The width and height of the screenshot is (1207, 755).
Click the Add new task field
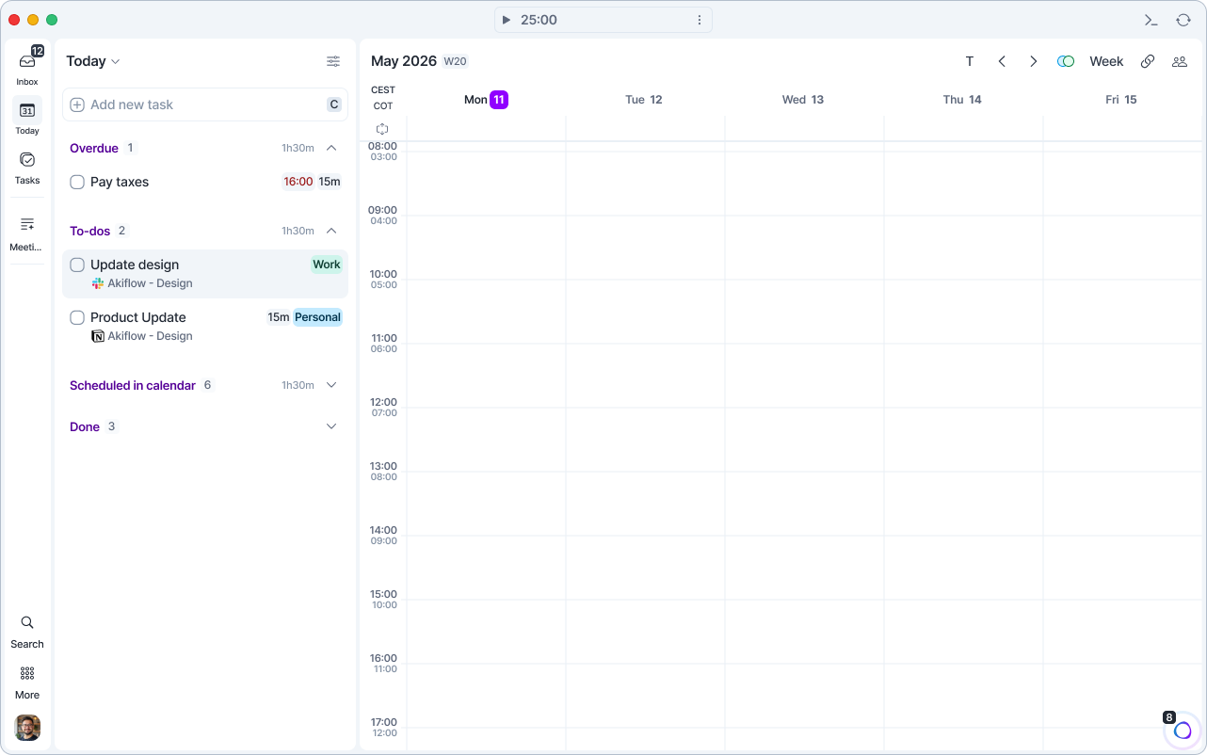[x=205, y=104]
